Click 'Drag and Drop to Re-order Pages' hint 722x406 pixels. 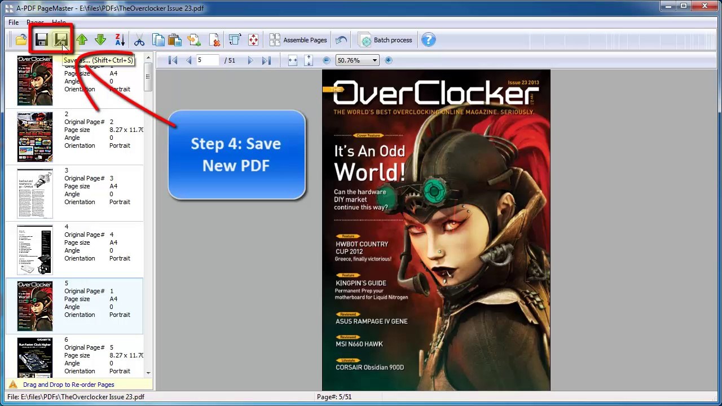coord(69,385)
